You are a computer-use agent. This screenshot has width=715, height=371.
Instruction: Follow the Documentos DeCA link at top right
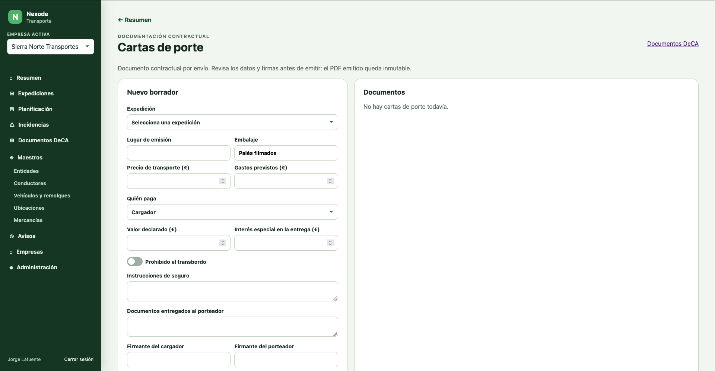pyautogui.click(x=673, y=44)
